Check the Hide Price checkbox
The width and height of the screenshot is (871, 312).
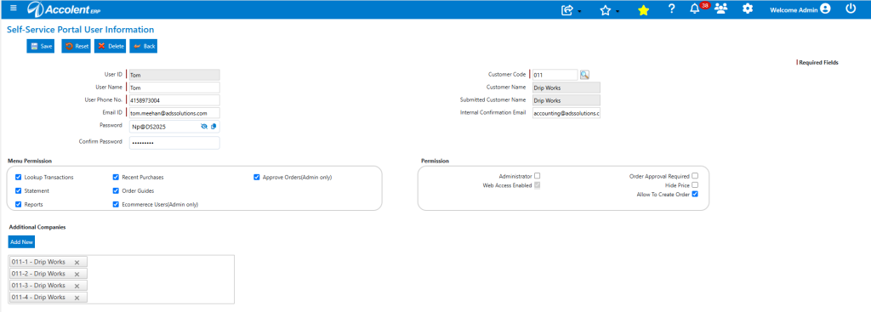pyautogui.click(x=695, y=184)
